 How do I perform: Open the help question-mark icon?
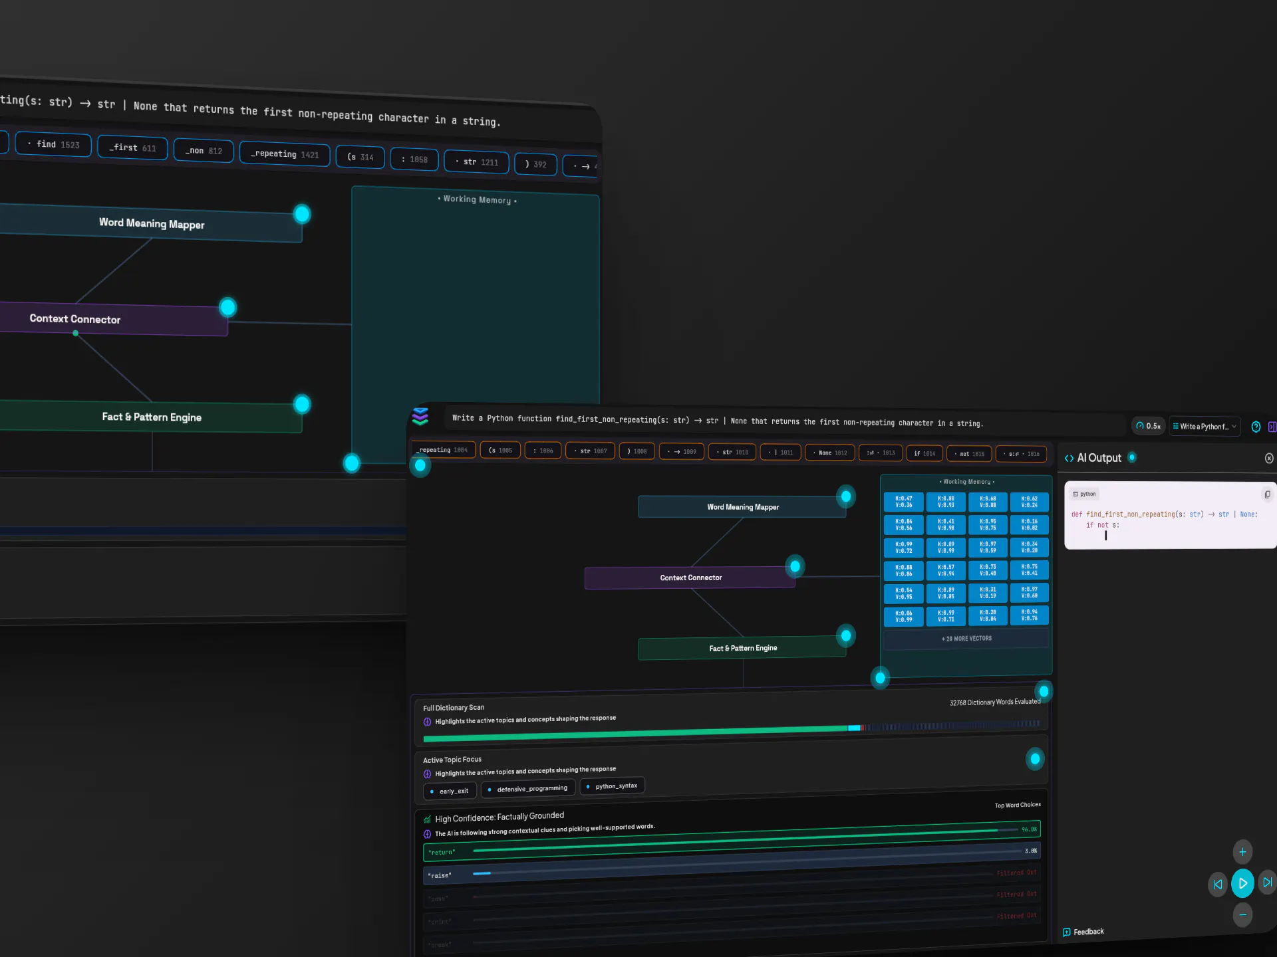click(1256, 427)
